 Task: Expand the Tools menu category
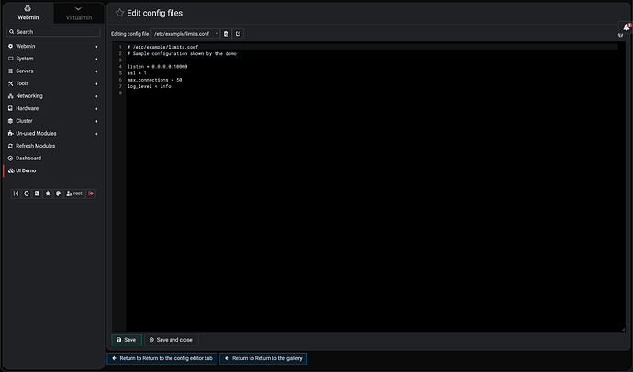click(53, 83)
